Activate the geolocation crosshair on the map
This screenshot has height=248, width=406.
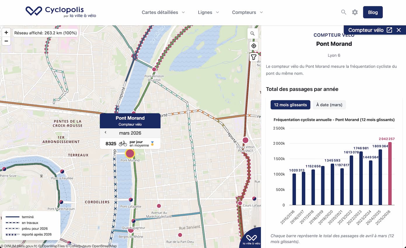(x=253, y=46)
